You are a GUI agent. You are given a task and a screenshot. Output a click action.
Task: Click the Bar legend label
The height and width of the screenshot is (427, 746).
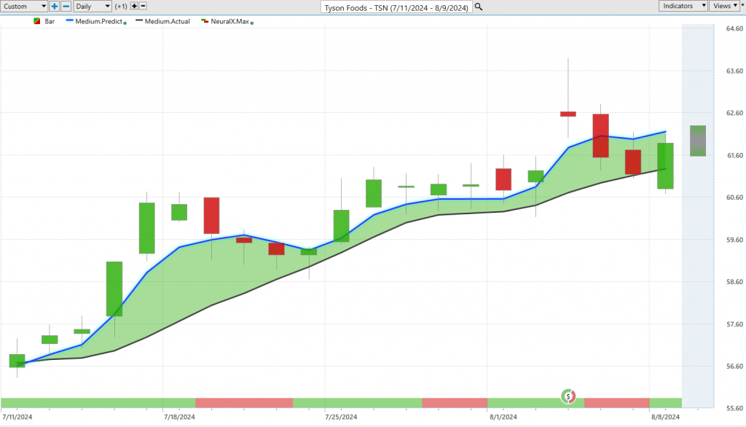coord(50,22)
